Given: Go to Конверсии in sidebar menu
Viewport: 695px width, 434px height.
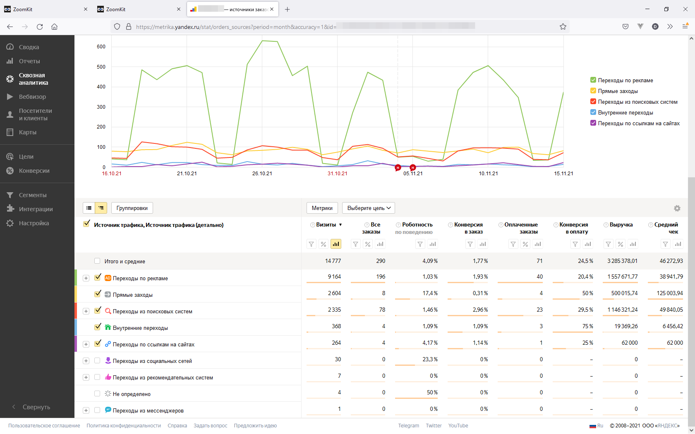Looking at the screenshot, I should pyautogui.click(x=34, y=171).
